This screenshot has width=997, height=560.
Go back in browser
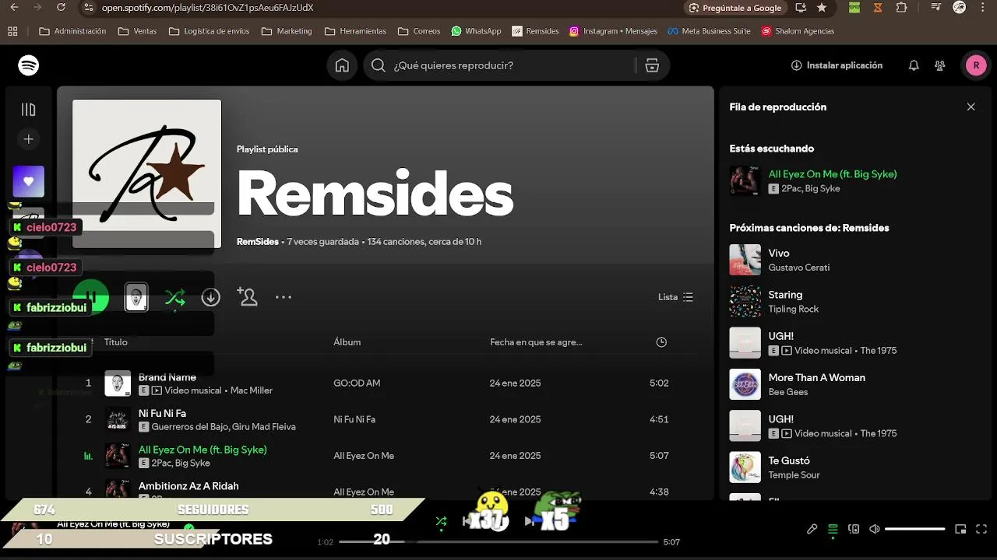pyautogui.click(x=13, y=7)
